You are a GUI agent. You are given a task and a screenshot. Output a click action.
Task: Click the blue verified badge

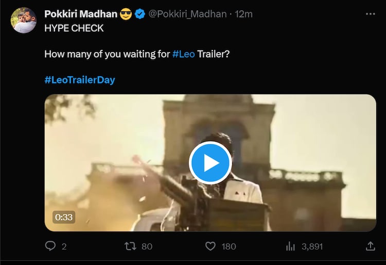139,14
